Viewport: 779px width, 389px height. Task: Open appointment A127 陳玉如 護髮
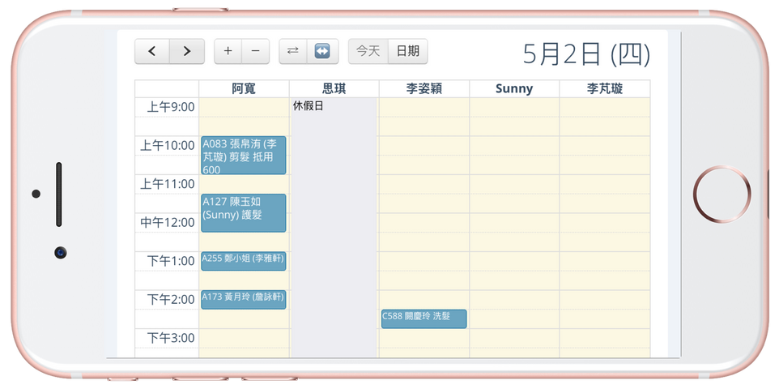tap(243, 213)
